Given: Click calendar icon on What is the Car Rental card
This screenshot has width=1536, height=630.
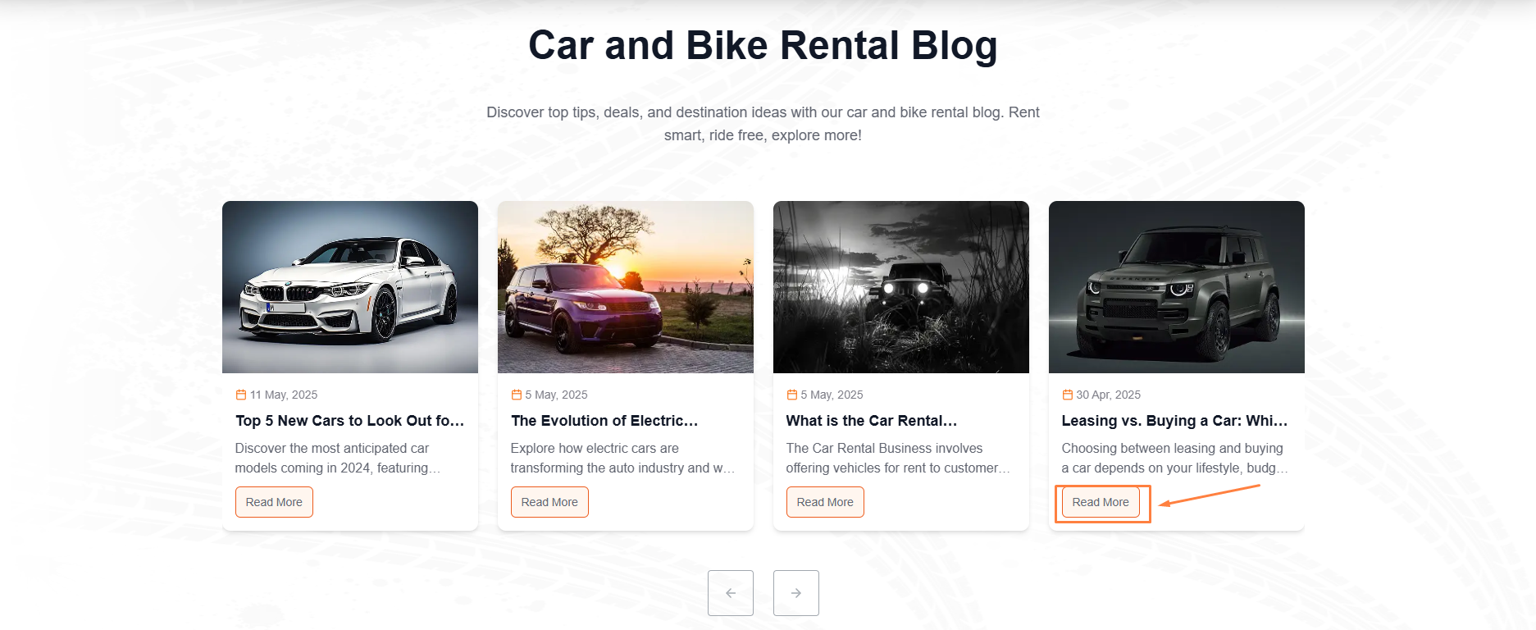Looking at the screenshot, I should 792,395.
